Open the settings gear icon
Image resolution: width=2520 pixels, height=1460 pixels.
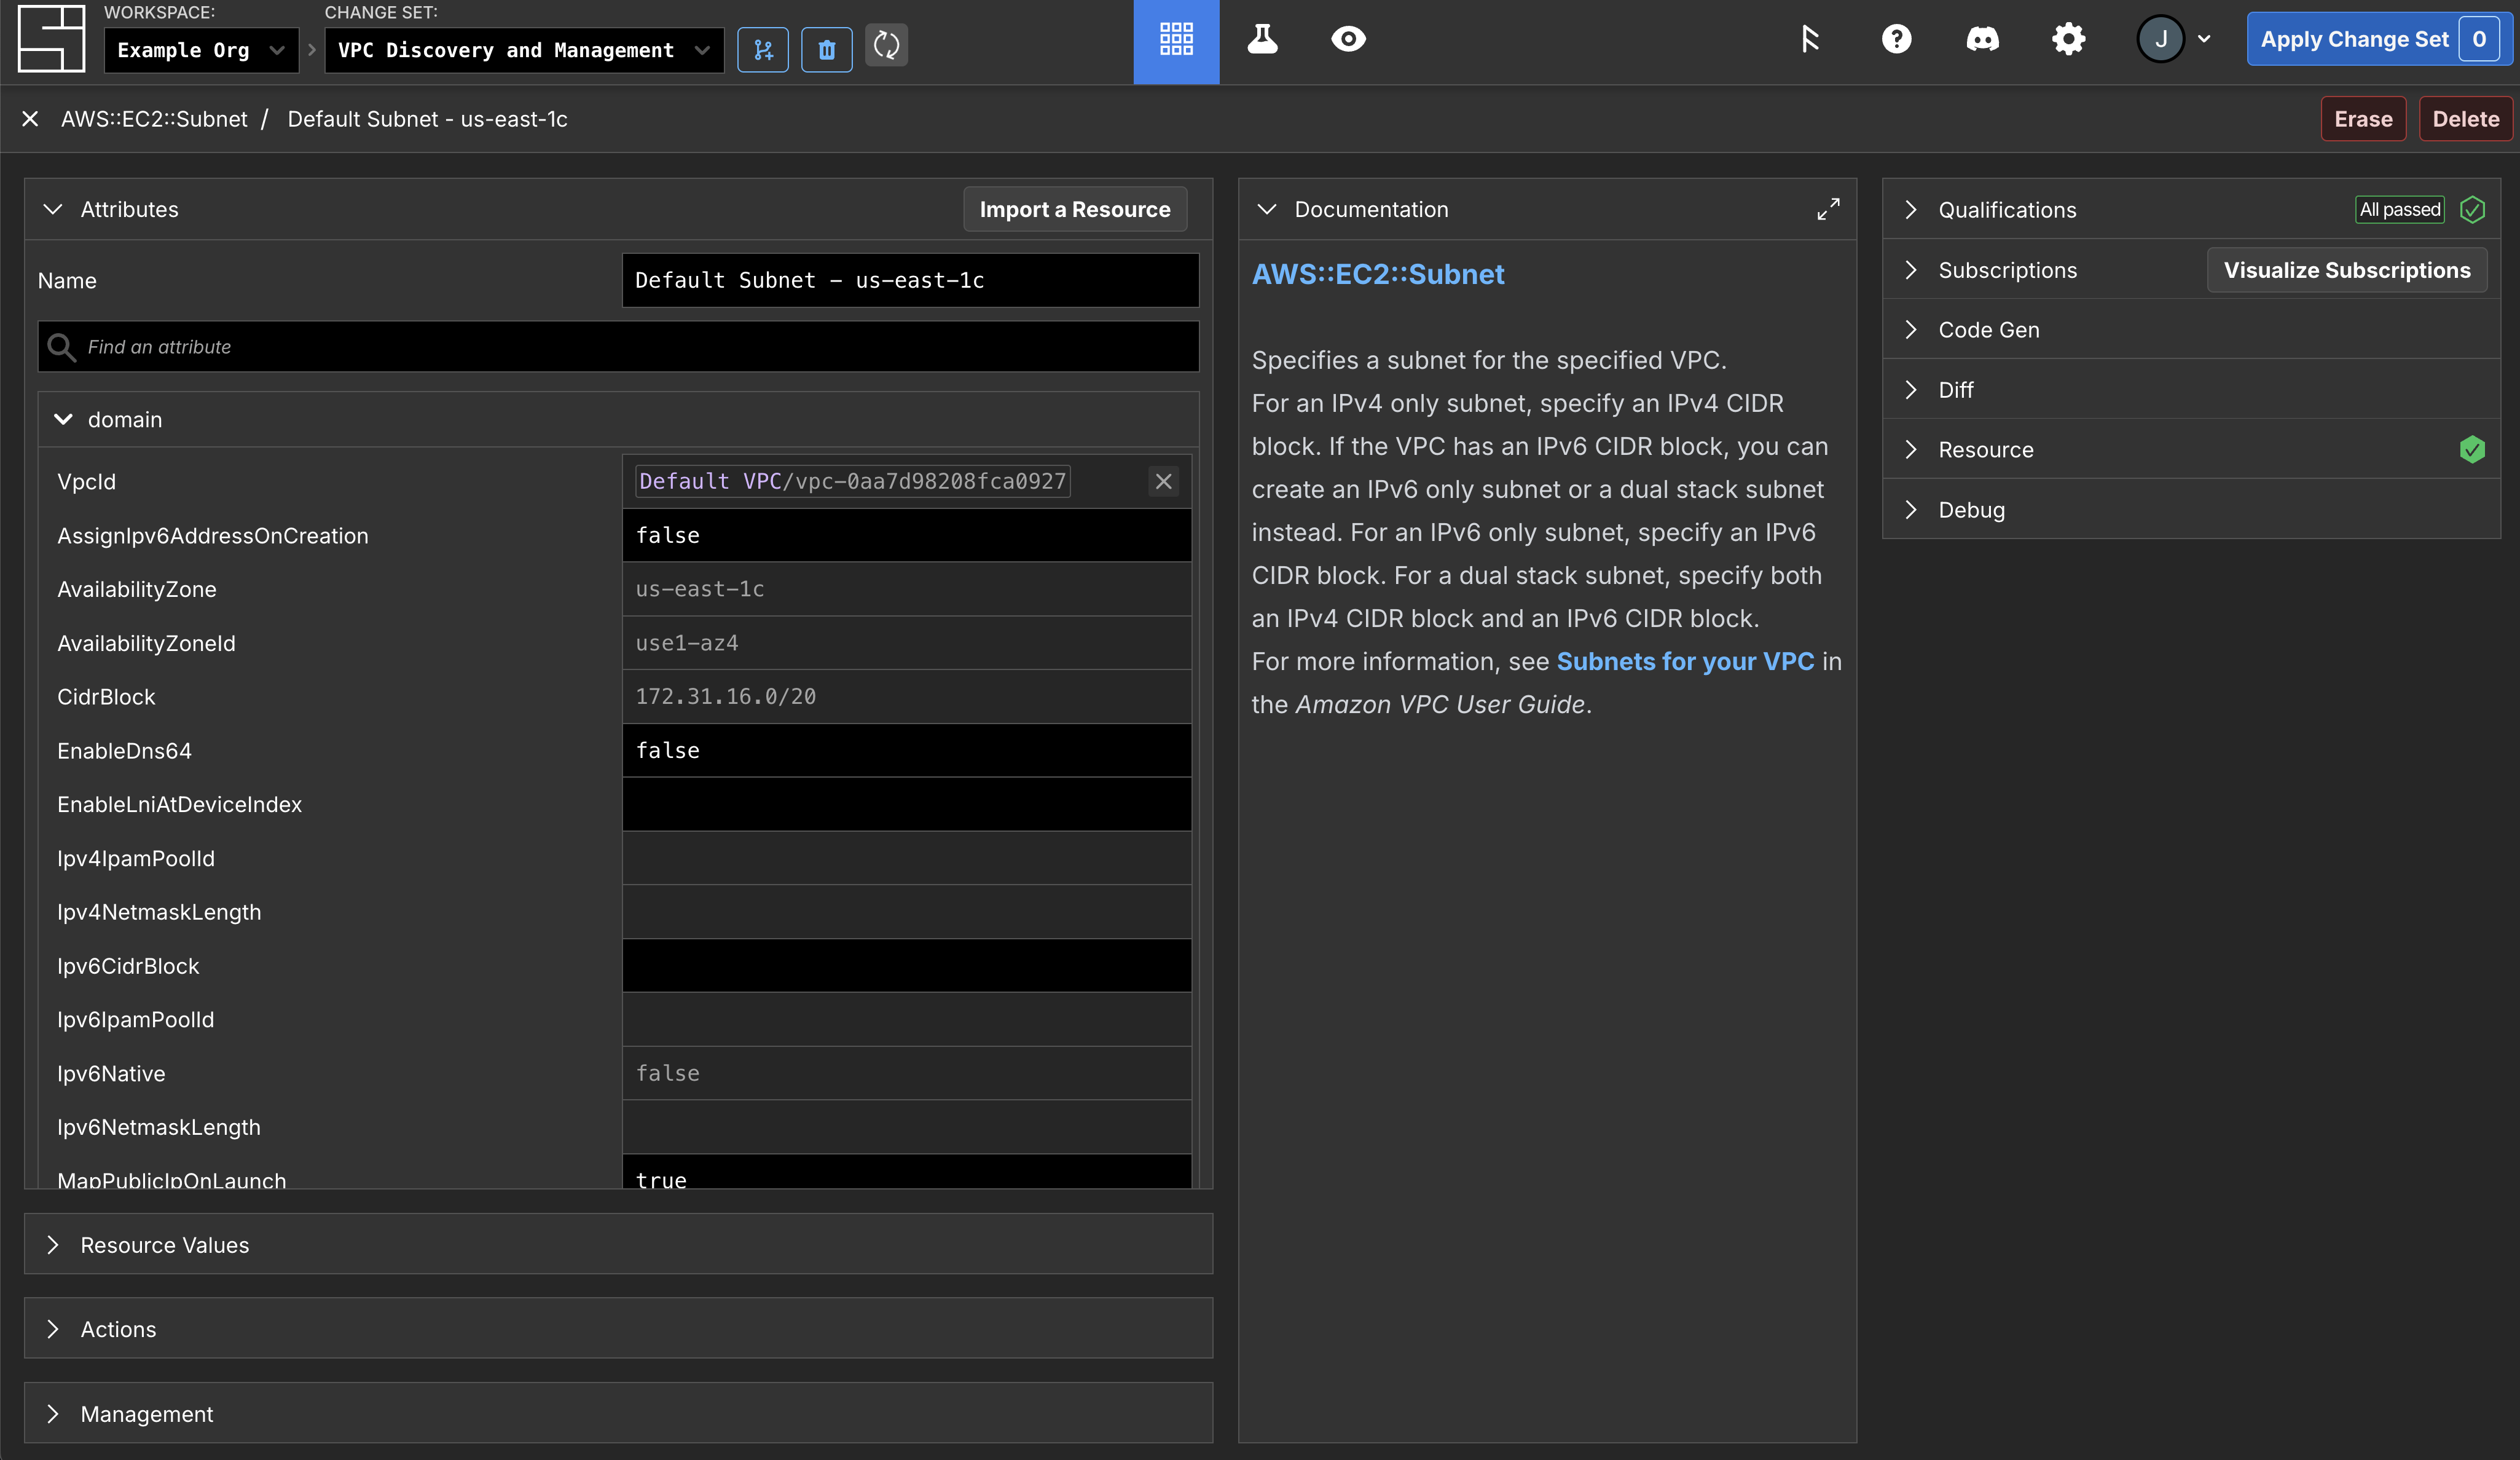click(2068, 40)
